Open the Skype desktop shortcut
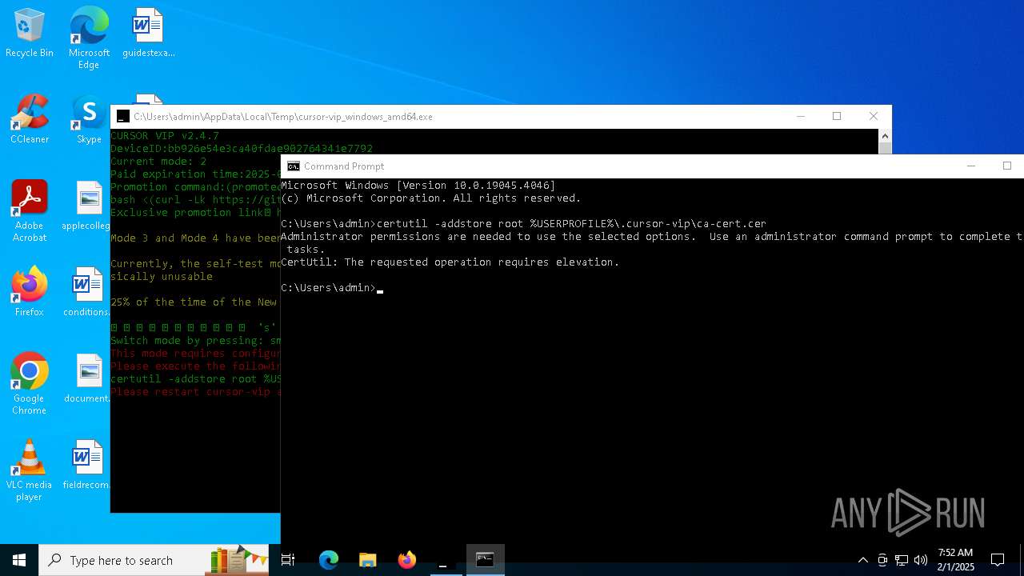Screen dimensions: 1024x576 (89, 119)
